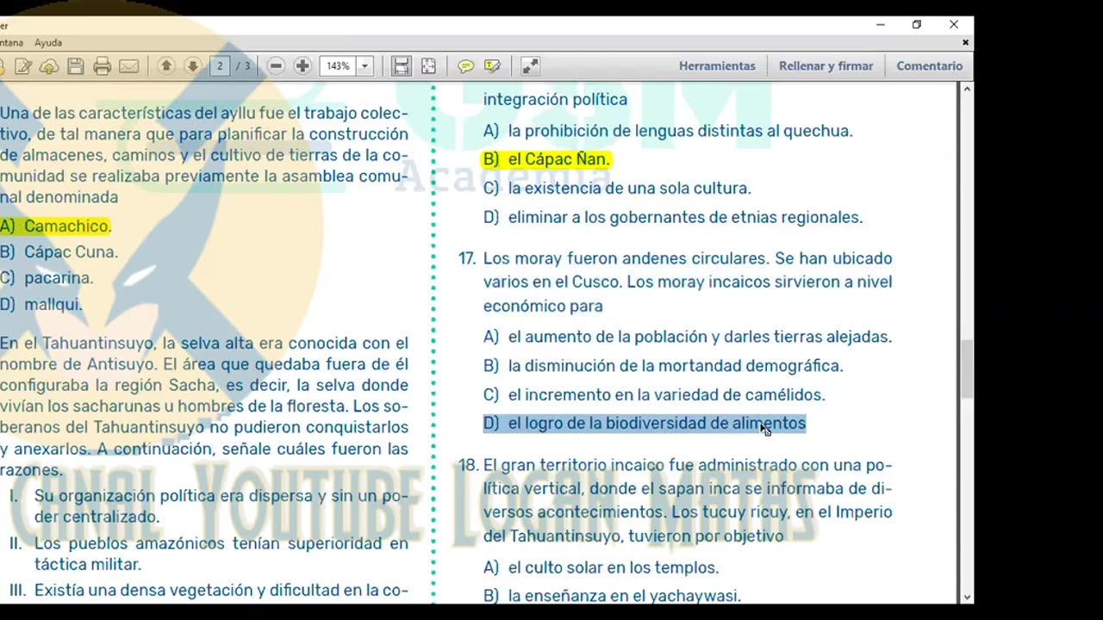The image size is (1103, 620).
Task: Open the zoom level dropdown arrow
Action: [x=365, y=66]
